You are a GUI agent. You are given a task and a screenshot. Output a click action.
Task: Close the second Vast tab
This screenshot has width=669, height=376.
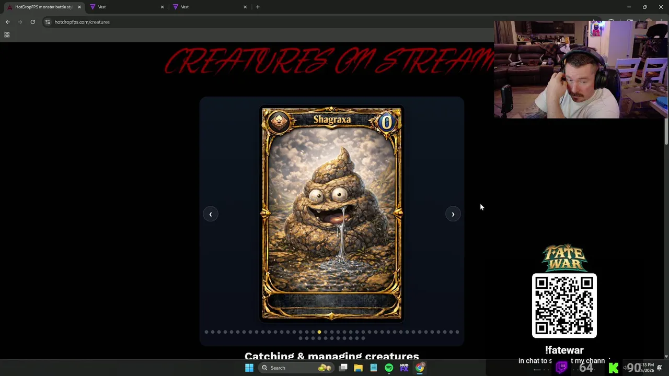point(245,7)
